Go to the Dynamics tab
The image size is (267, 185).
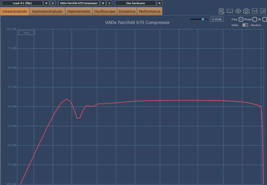(127, 12)
